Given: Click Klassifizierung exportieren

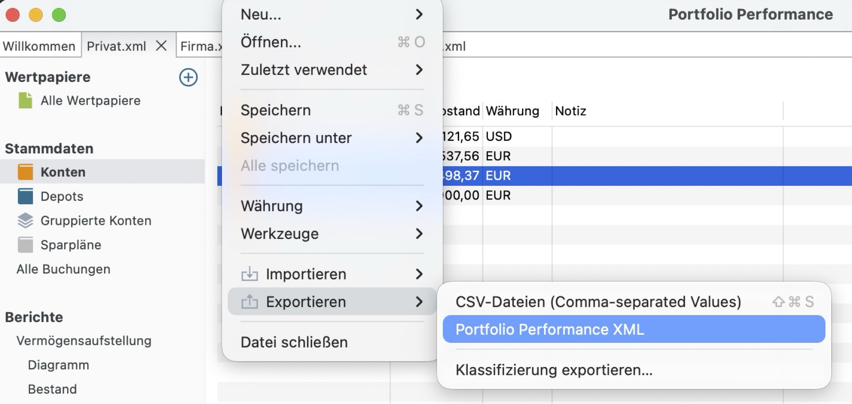Looking at the screenshot, I should (x=554, y=370).
